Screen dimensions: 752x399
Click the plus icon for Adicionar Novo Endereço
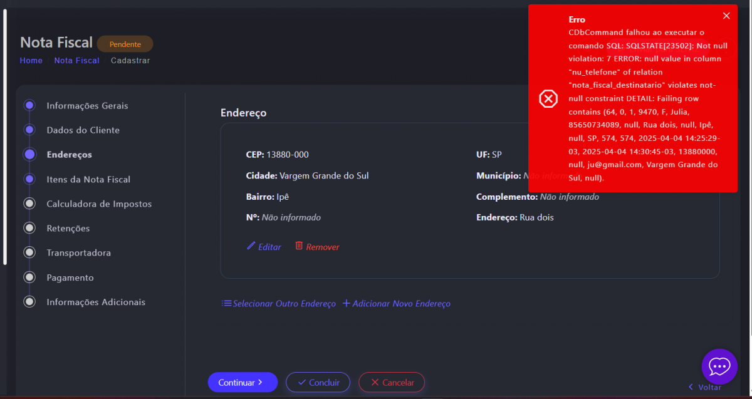tap(346, 304)
